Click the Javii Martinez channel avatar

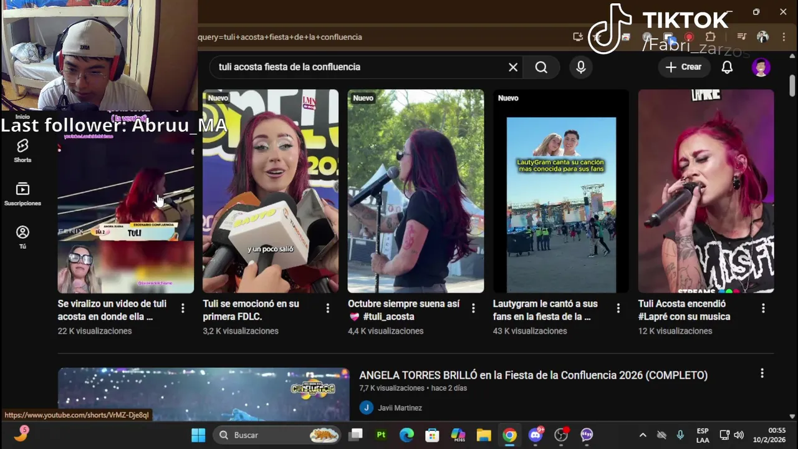(366, 408)
